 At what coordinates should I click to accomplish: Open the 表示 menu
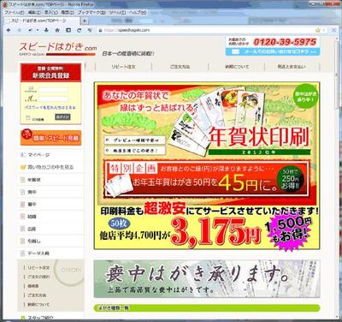51,13
